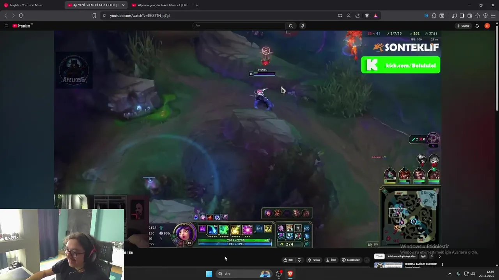This screenshot has width=499, height=280.
Task: Close the YENİ GELMEDİ GERİ GELDİ tab
Action: [x=123, y=5]
